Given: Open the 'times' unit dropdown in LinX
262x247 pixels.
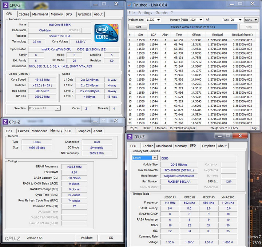Looking at the screenshot, I should (251, 20).
